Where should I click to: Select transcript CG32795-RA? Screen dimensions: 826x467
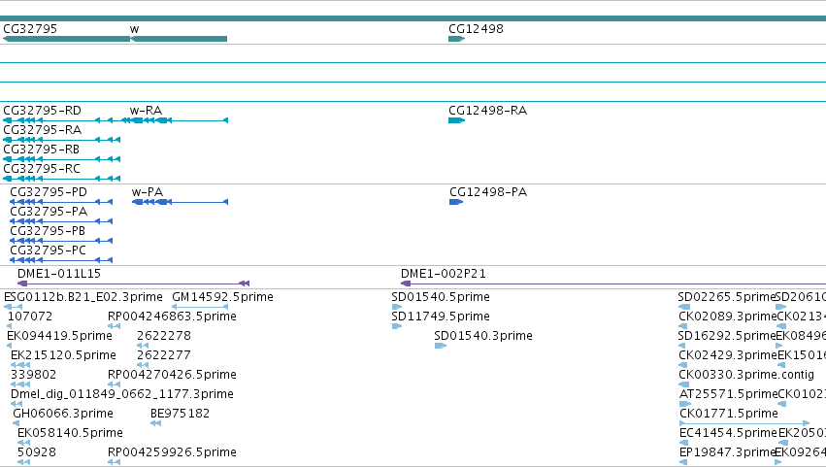61,140
